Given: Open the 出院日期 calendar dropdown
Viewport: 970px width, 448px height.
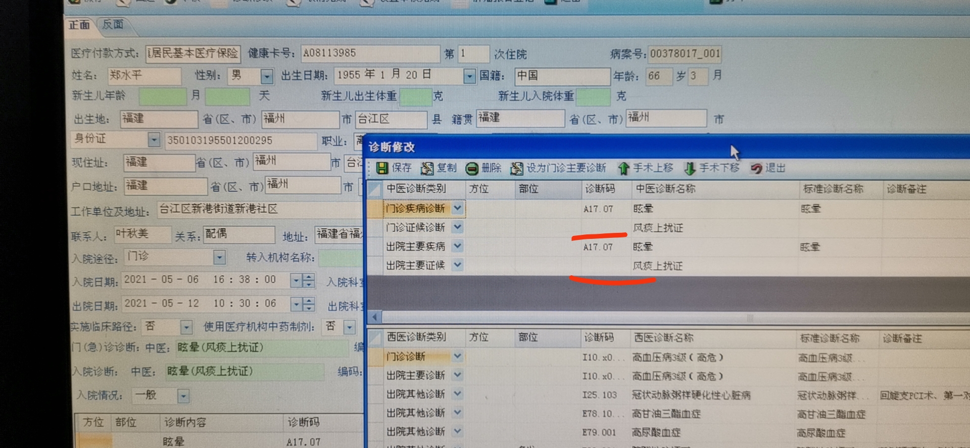Looking at the screenshot, I should point(296,304).
